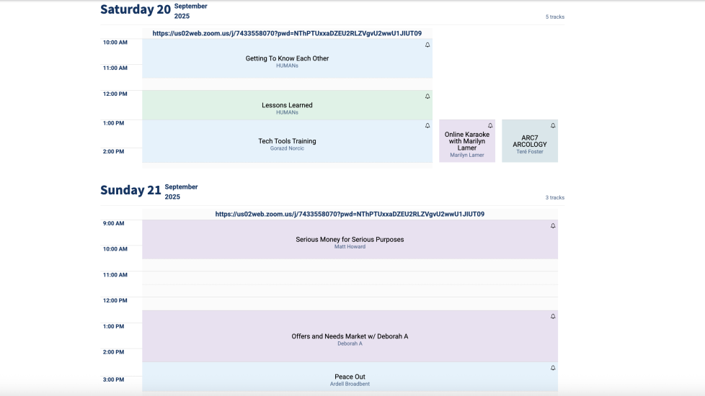Open the Getting To Know Each Other session
Viewport: 705px width, 396px height.
pos(287,58)
